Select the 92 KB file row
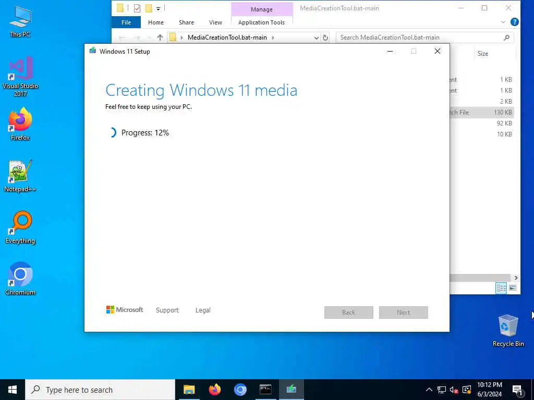This screenshot has width=534, height=400. pos(481,123)
